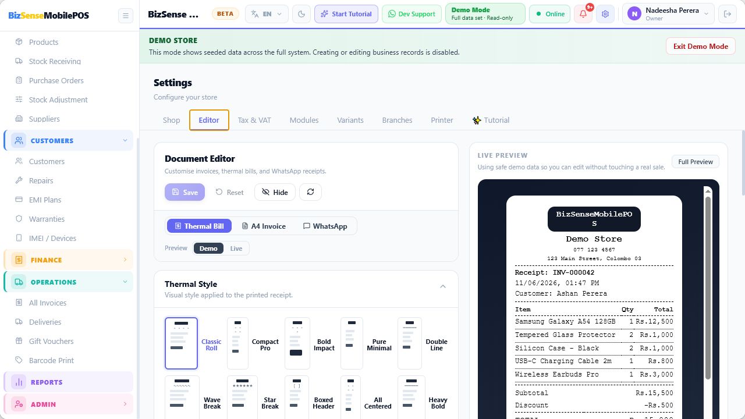Click the Reset button
This screenshot has width=745, height=419.
click(229, 192)
